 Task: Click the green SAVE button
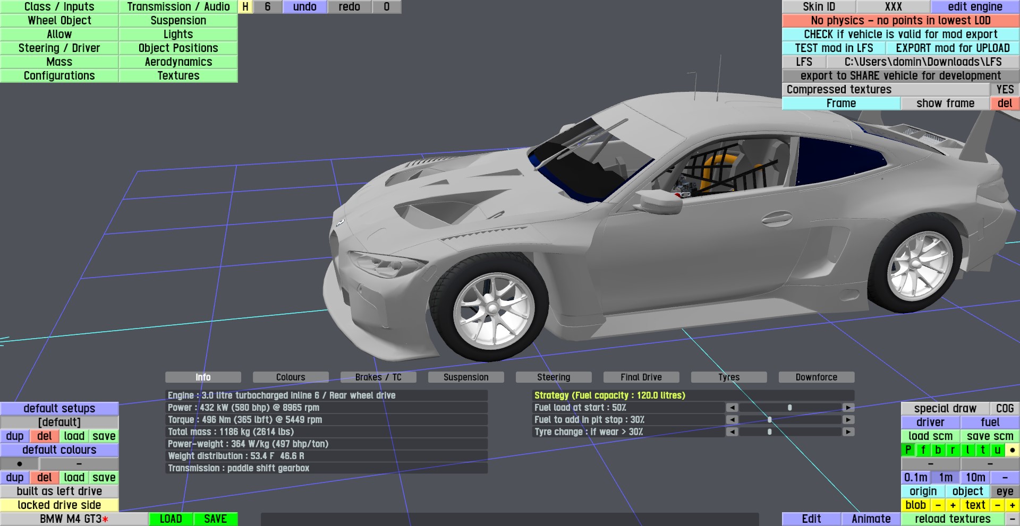(216, 519)
